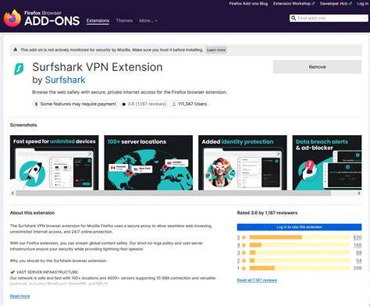This screenshot has width=370, height=306.
Task: Open the 68 three-star reviews count
Action: [359, 253]
